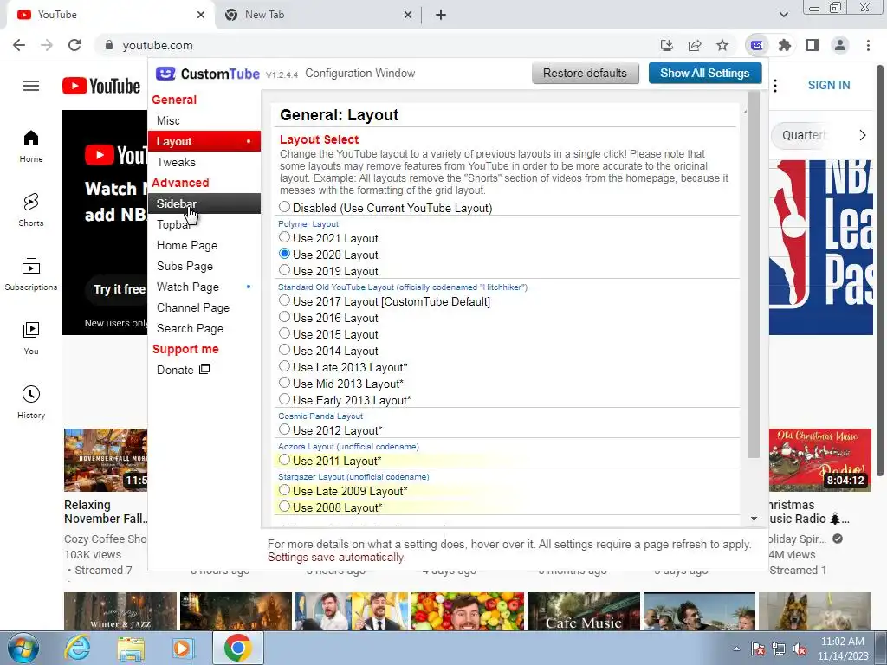Click the CustomTube extension icon in toolbar
Image resolution: width=887 pixels, height=665 pixels.
pos(757,45)
